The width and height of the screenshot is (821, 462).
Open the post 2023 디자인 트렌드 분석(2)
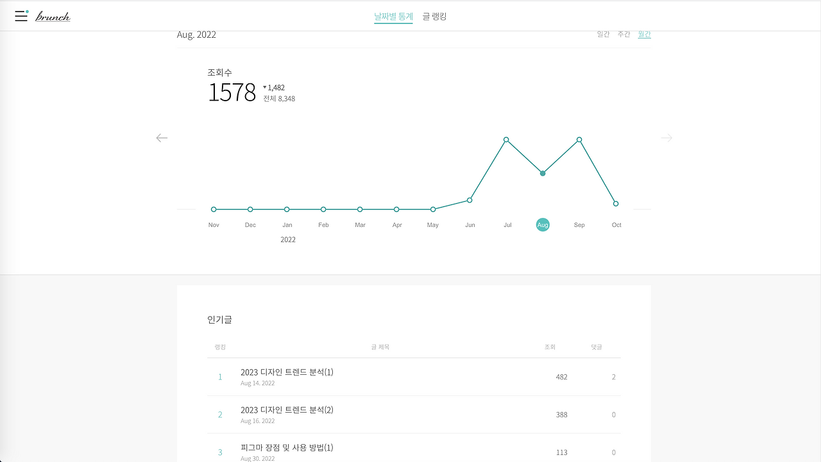(x=286, y=409)
